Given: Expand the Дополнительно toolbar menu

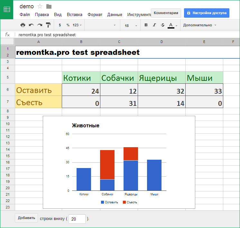Looking at the screenshot, I should tap(200, 25).
